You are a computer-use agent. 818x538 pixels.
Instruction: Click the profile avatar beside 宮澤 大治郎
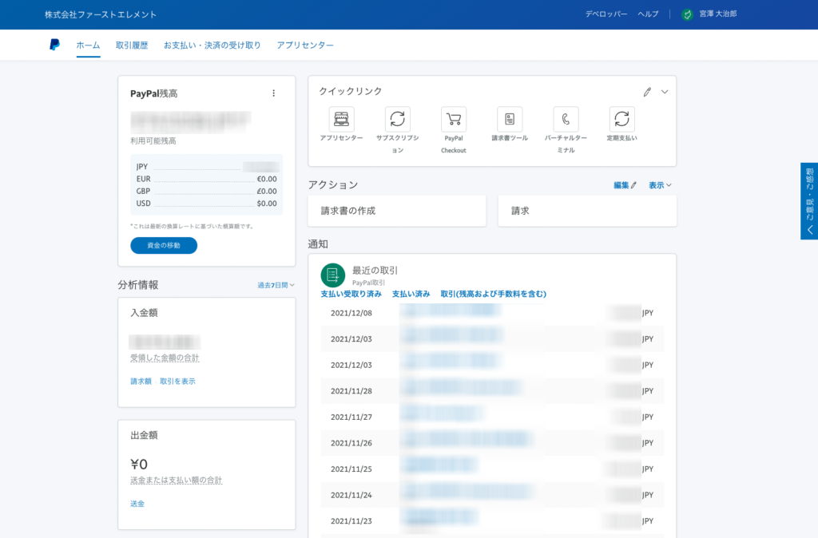click(x=688, y=14)
